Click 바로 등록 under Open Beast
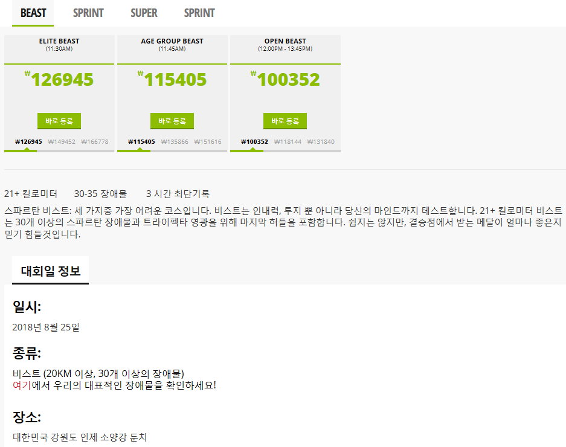The width and height of the screenshot is (566, 447). [x=285, y=121]
